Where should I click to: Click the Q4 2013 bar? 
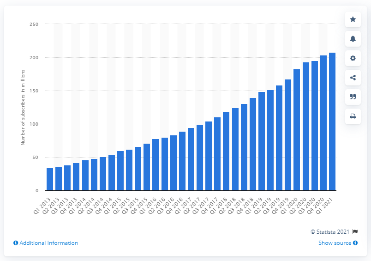76,176
